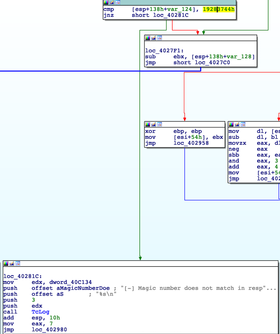Click the rainbow color icon on the mov dl block
The height and width of the screenshot is (334, 280).
point(231,124)
